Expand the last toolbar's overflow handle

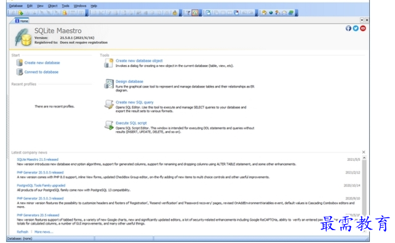tap(297, 13)
